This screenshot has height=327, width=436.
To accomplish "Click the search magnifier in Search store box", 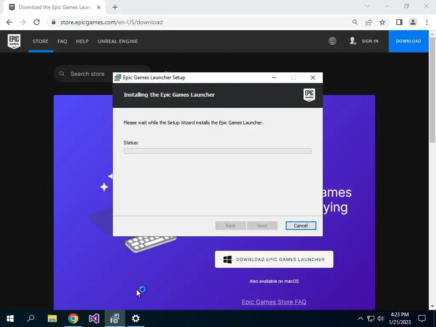I will (x=62, y=74).
